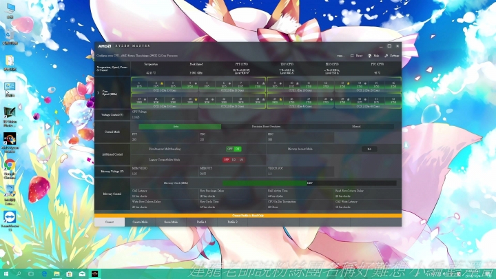The image size is (496, 279).
Task: Open TeamViewer desktop shortcut
Action: (10, 221)
